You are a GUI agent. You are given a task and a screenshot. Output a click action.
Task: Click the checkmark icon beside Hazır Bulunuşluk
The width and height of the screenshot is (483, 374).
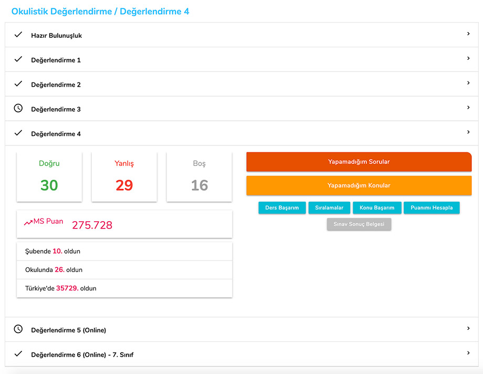click(x=18, y=35)
